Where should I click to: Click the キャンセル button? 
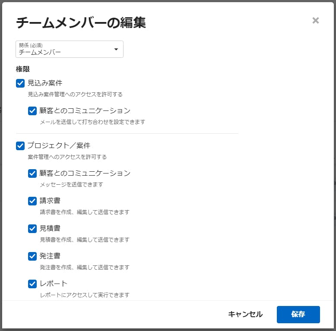pyautogui.click(x=245, y=314)
